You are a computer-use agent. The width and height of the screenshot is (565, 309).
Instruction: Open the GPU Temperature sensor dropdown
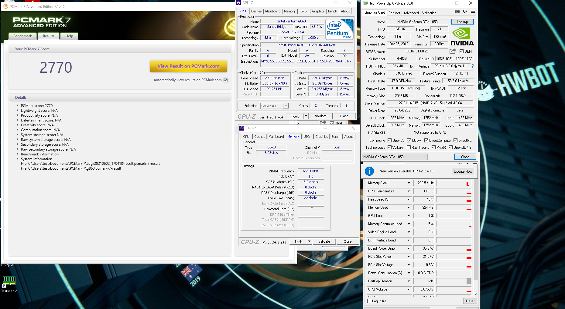409,191
